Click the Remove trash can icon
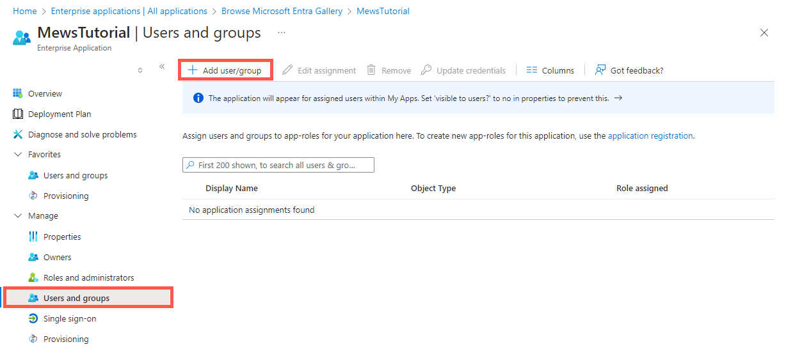 (371, 70)
